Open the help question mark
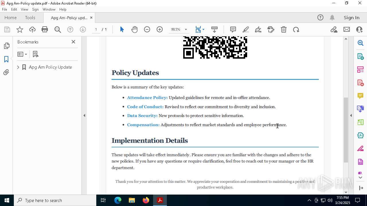The height and width of the screenshot is (206, 367). [320, 18]
